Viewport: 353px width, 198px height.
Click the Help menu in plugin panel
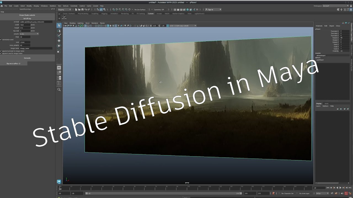(x=2, y=12)
